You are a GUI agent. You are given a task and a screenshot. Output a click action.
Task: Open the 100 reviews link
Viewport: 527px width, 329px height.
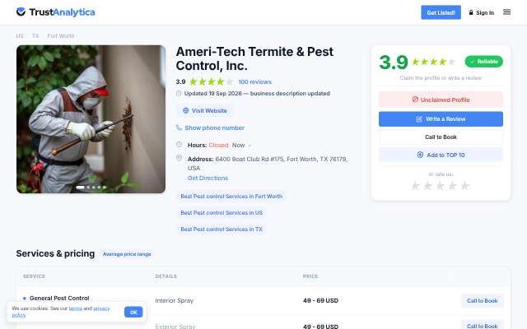(254, 81)
